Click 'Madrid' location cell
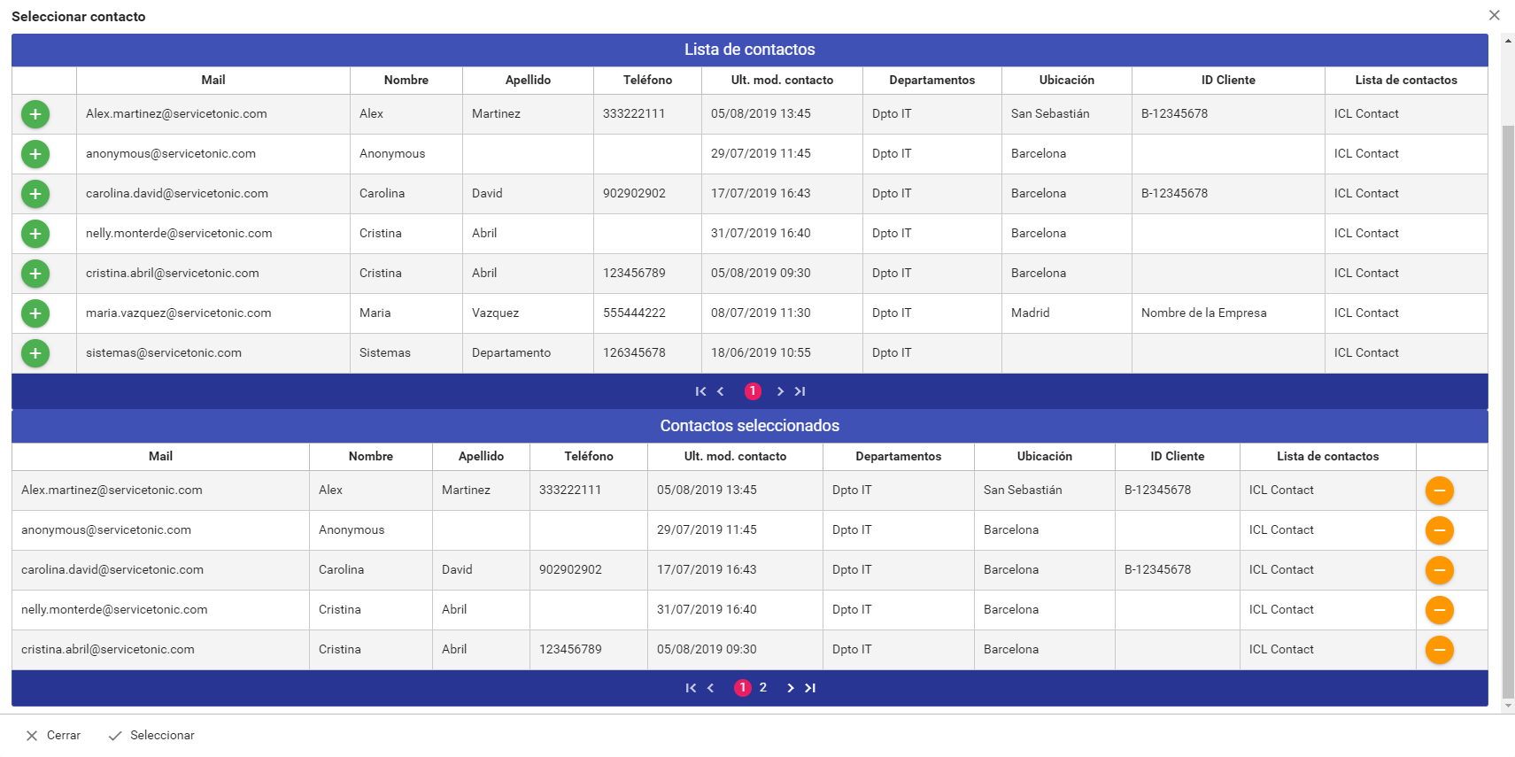Image resolution: width=1515 pixels, height=757 pixels. tap(1067, 313)
